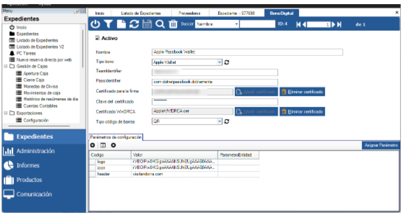This screenshot has width=403, height=216.
Task: Click the Asignar Parámetro button
Action: (381, 146)
